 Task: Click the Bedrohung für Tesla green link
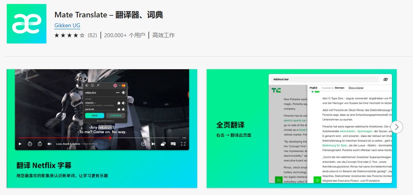point(335,145)
